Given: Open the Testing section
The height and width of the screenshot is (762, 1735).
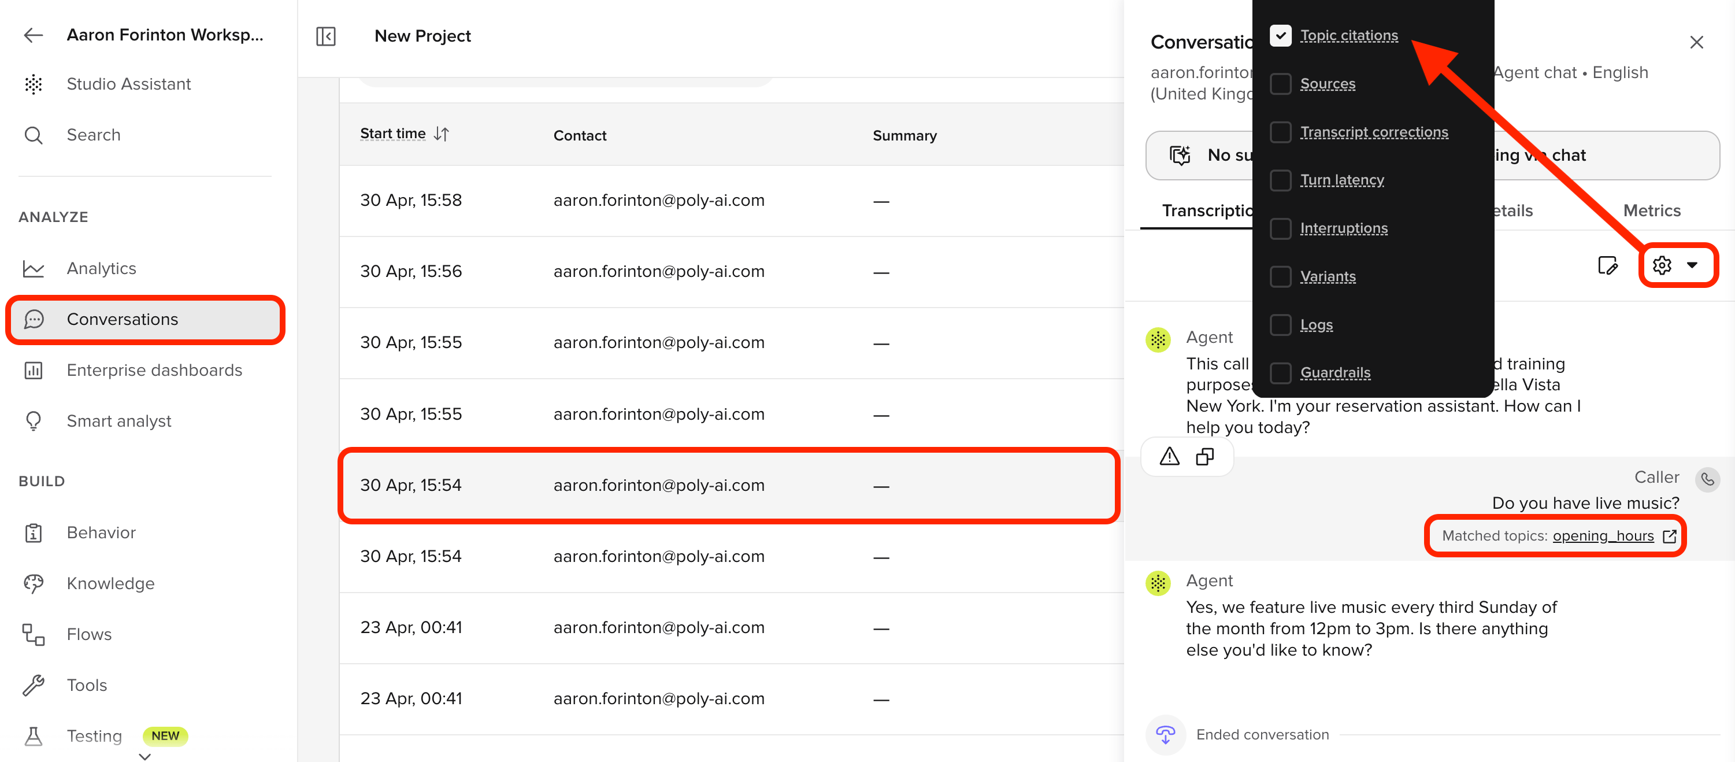Looking at the screenshot, I should [x=94, y=736].
